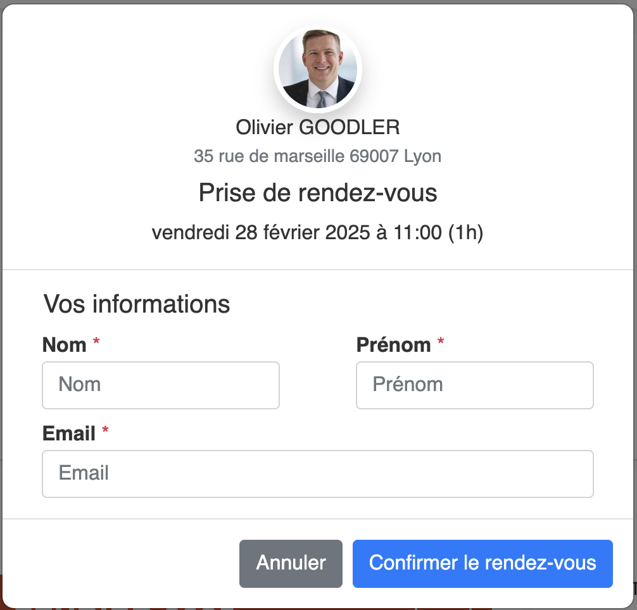Click the 69007 Lyon postal code text

click(395, 156)
